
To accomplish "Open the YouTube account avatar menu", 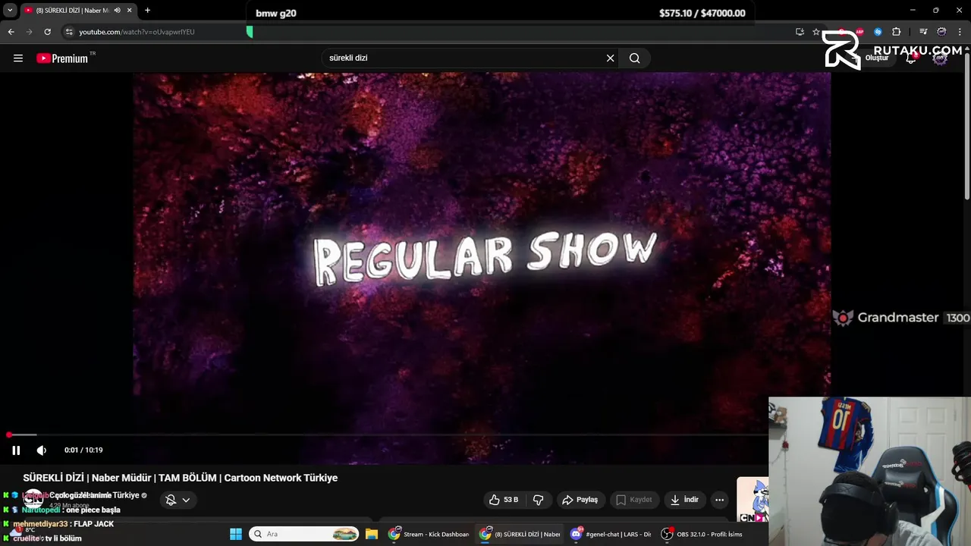I will click(940, 58).
